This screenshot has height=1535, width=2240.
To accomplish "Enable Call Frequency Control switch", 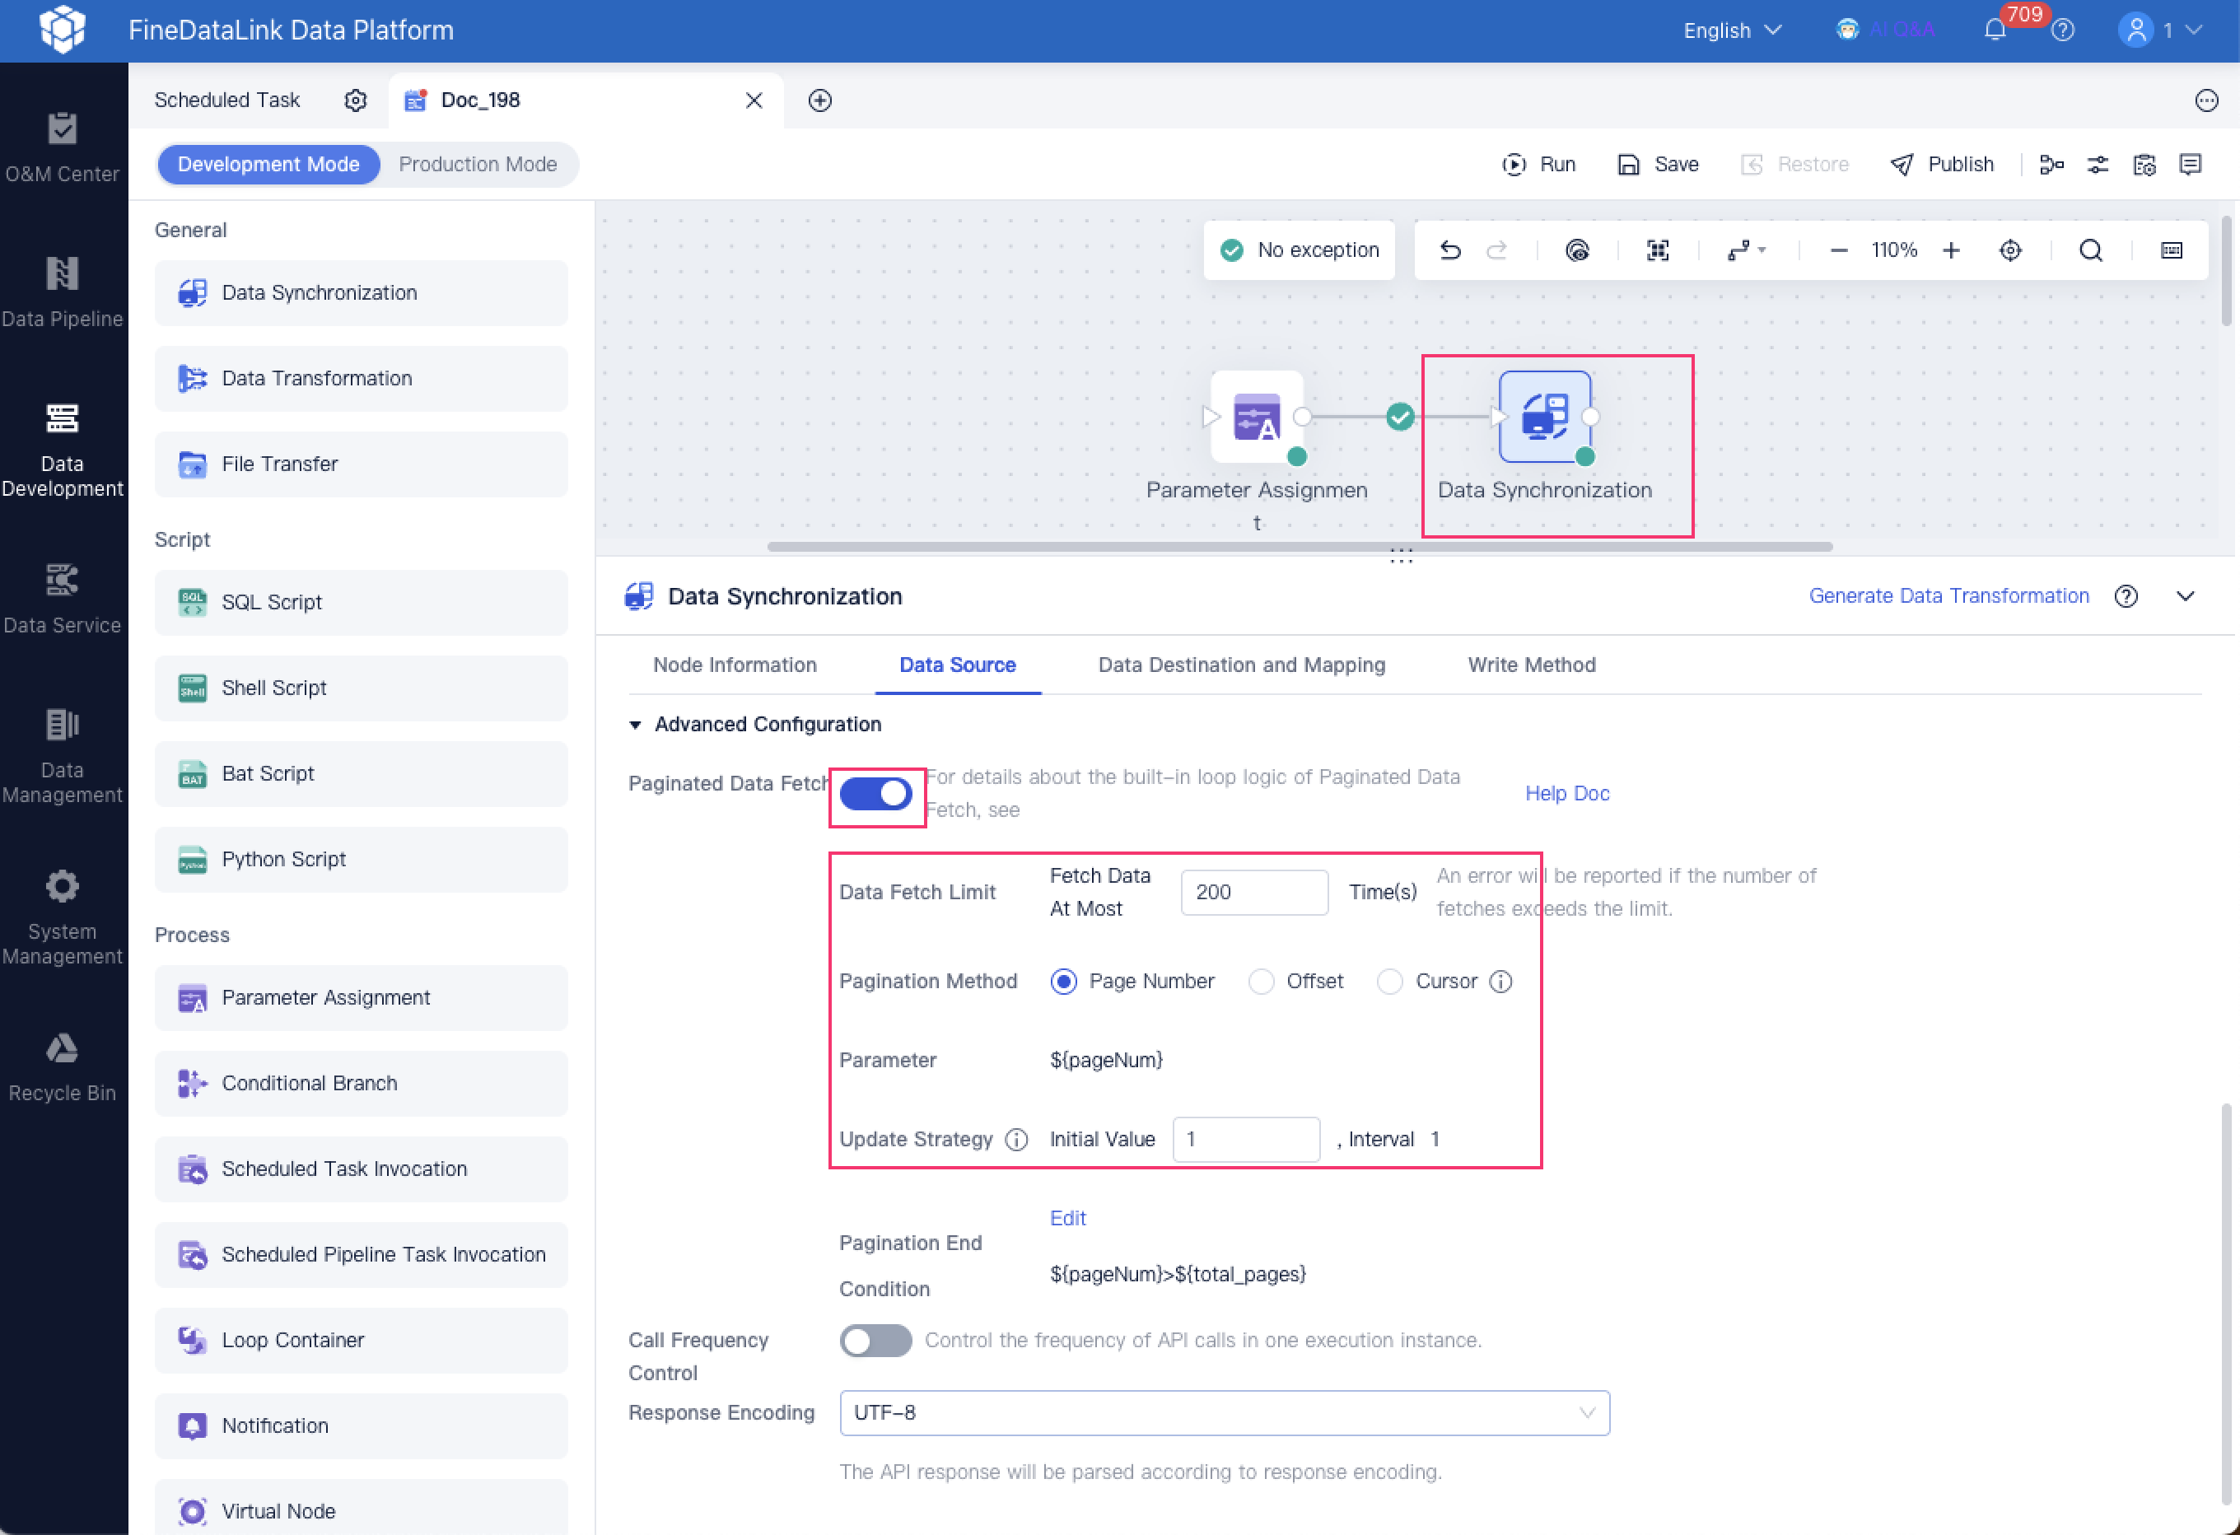I will (875, 1341).
